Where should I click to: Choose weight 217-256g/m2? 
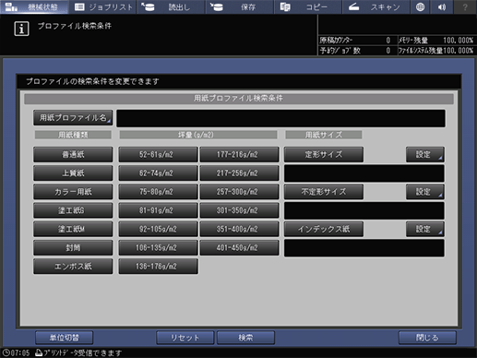click(239, 173)
